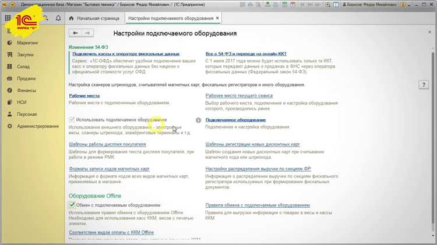Close the form with the right-side X
Viewport: 437px width, 245px height.
[x=429, y=32]
